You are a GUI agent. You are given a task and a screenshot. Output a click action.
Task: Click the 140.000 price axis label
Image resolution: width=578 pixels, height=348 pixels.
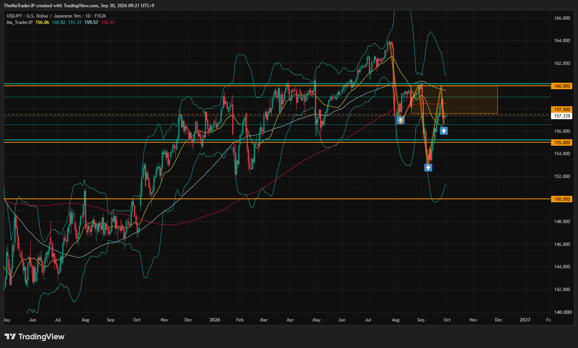tap(562, 312)
